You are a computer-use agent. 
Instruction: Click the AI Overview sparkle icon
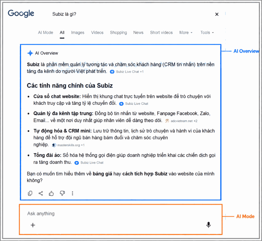point(30,53)
